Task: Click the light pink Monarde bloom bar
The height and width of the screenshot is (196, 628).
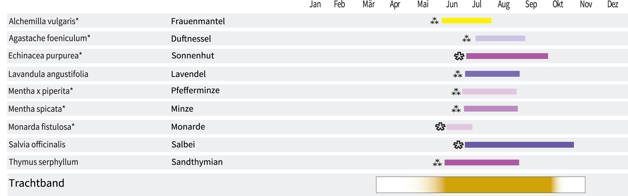Action: click(x=459, y=127)
